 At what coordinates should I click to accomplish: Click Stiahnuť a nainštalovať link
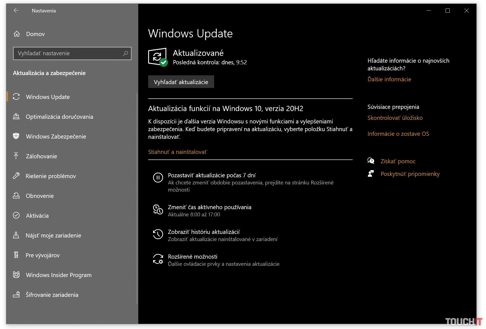(x=178, y=152)
